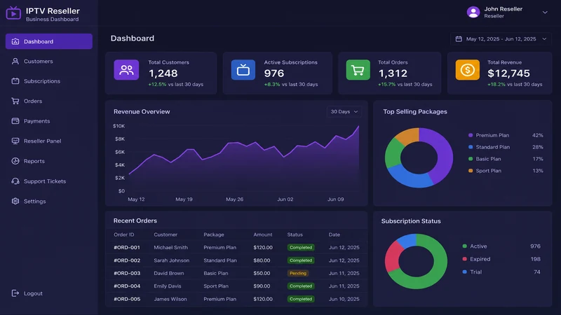Click the purple Total Customers people icon
The height and width of the screenshot is (315, 561).
(x=126, y=69)
